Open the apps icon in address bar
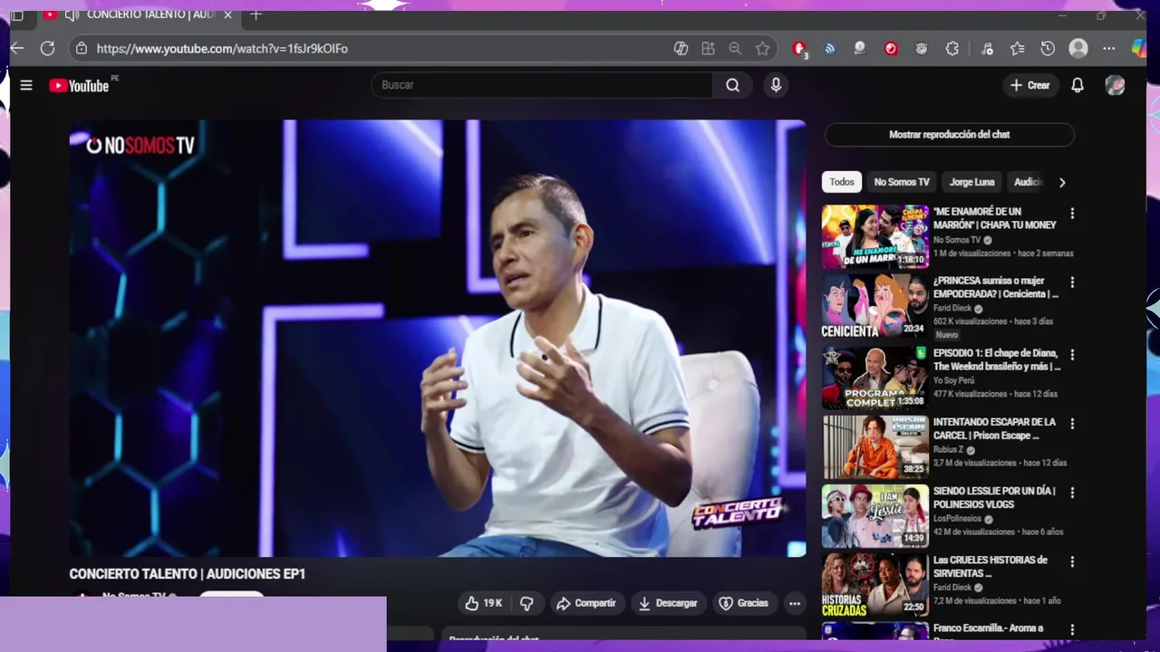Viewport: 1160px width, 652px height. [708, 49]
